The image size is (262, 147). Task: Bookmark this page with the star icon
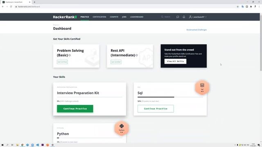237,7
